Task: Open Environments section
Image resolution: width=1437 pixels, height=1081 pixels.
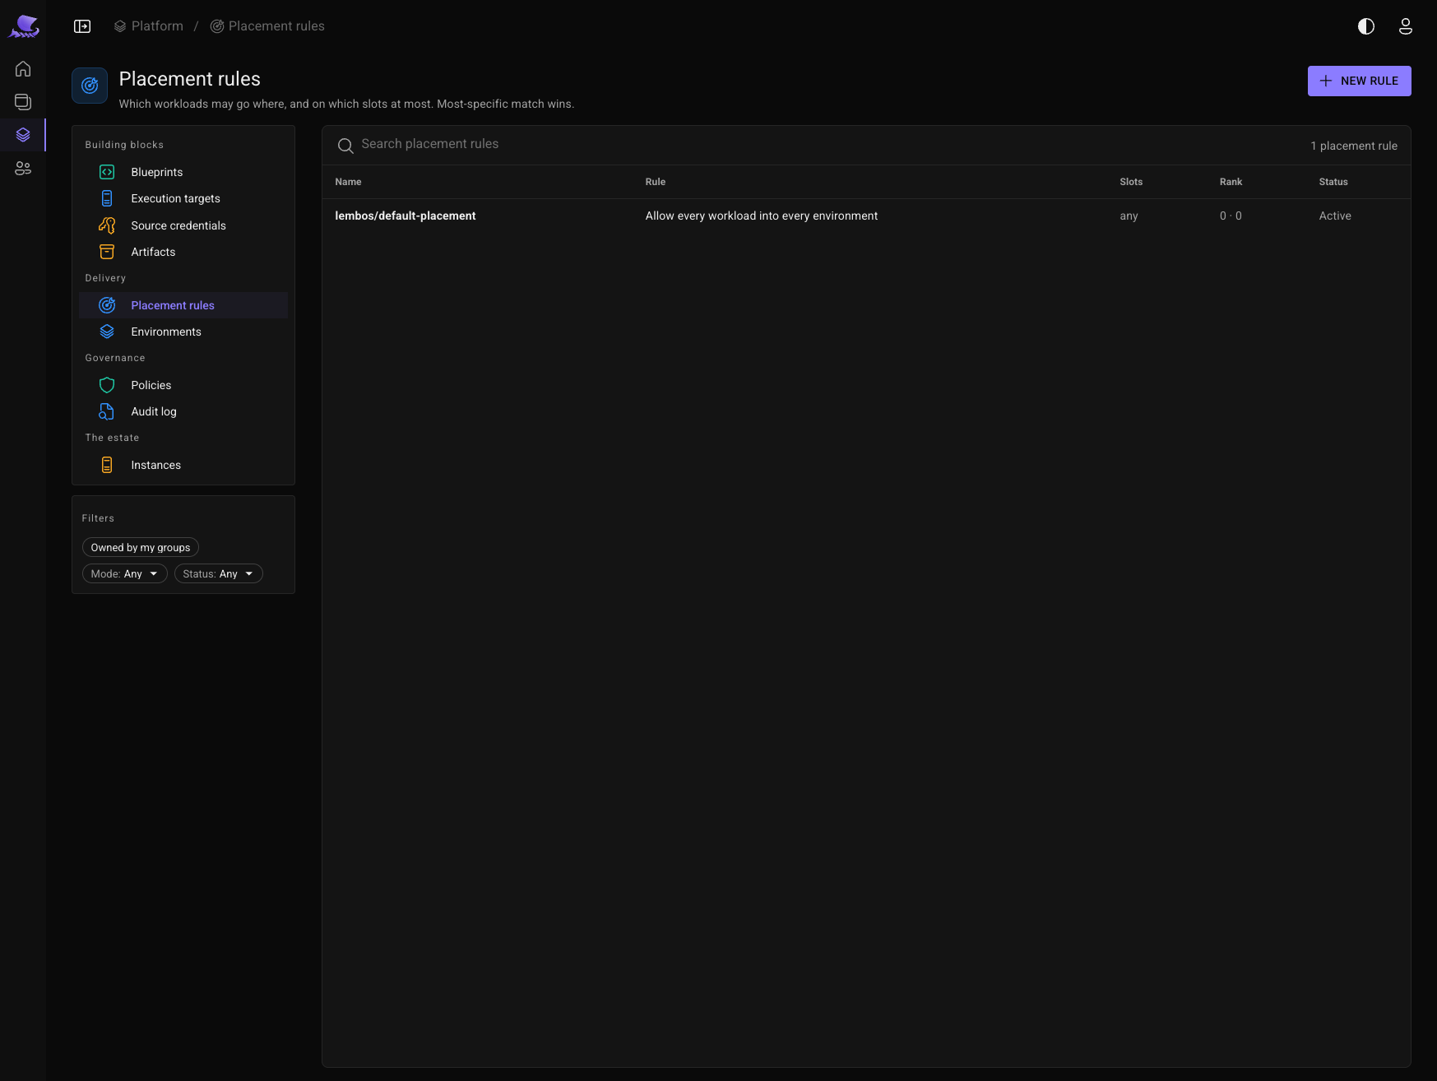Action: (183, 332)
